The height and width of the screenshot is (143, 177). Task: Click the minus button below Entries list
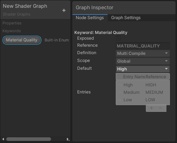160,108
